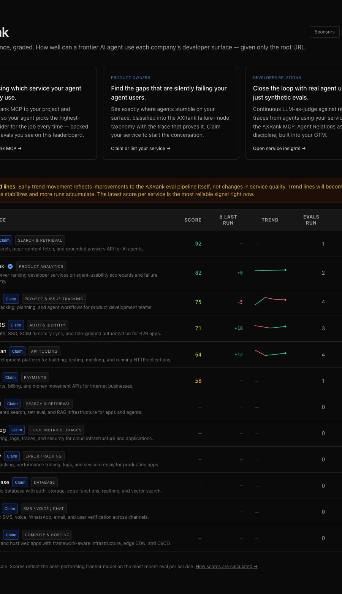Sort by the SCORE column header
342x594 pixels.
tap(193, 220)
